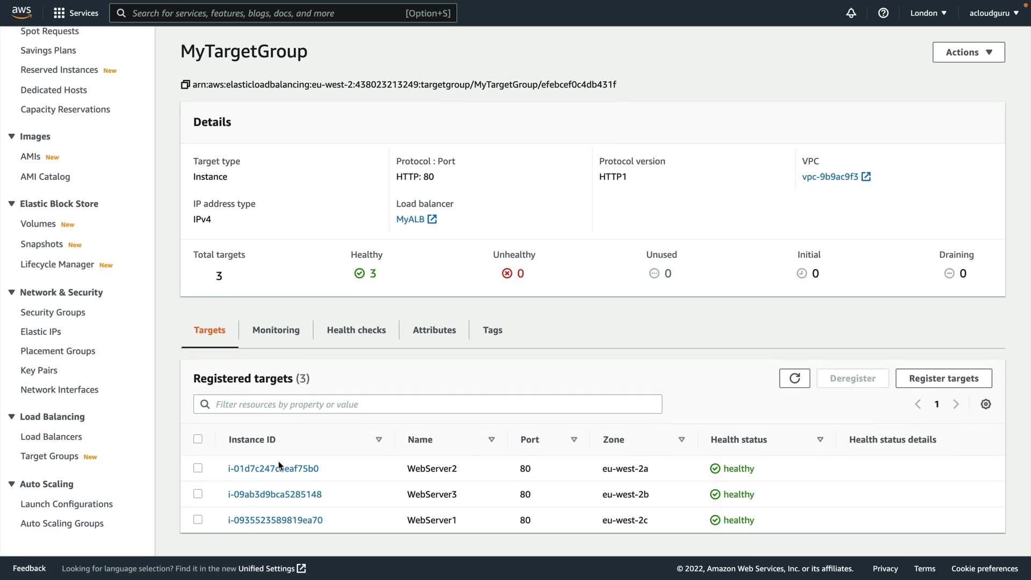The width and height of the screenshot is (1031, 580).
Task: Select checkbox for WebServer3 instance
Action: pyautogui.click(x=198, y=494)
